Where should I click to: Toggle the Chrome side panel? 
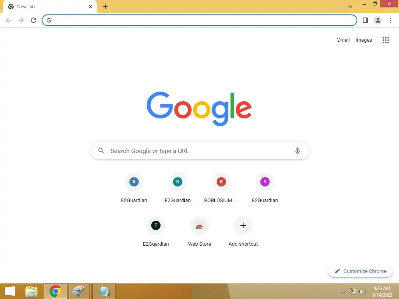[365, 20]
